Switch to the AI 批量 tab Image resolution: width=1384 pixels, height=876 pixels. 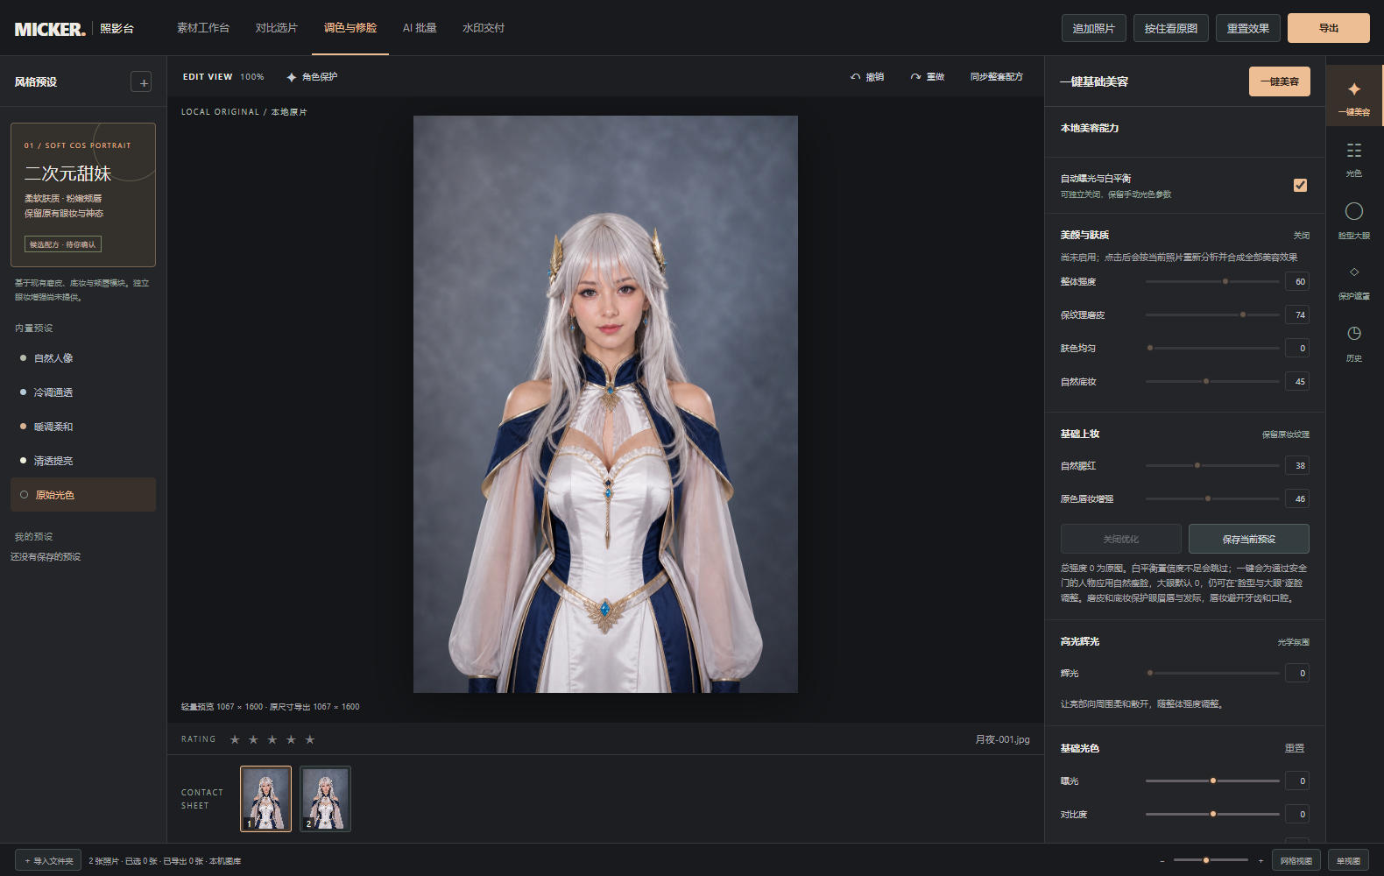(x=420, y=28)
